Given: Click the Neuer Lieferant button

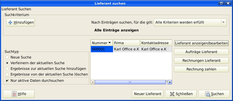Looking at the screenshot, I should [x=148, y=94].
